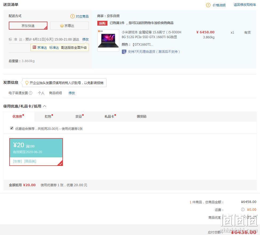Viewport: 260px width, 235px height.
Task: Click the crown icon on 京尊达
Action: click(x=62, y=26)
